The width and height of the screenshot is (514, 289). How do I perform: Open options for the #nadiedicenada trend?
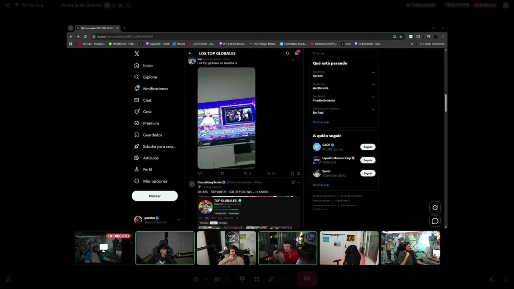373,97
